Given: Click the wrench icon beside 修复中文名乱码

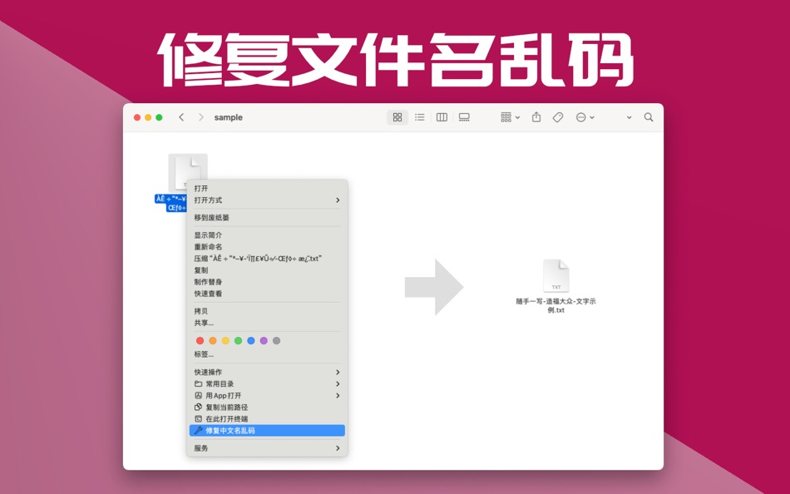Looking at the screenshot, I should tap(198, 431).
